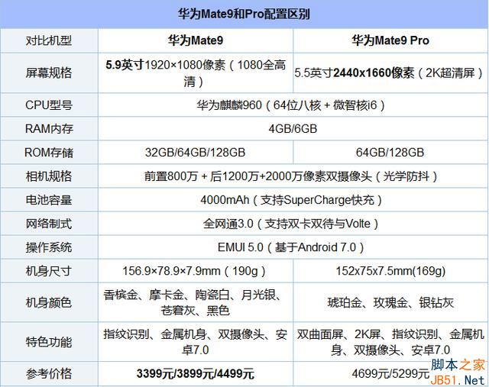Click the 4000mAh SuperCharge battery cell

click(291, 200)
